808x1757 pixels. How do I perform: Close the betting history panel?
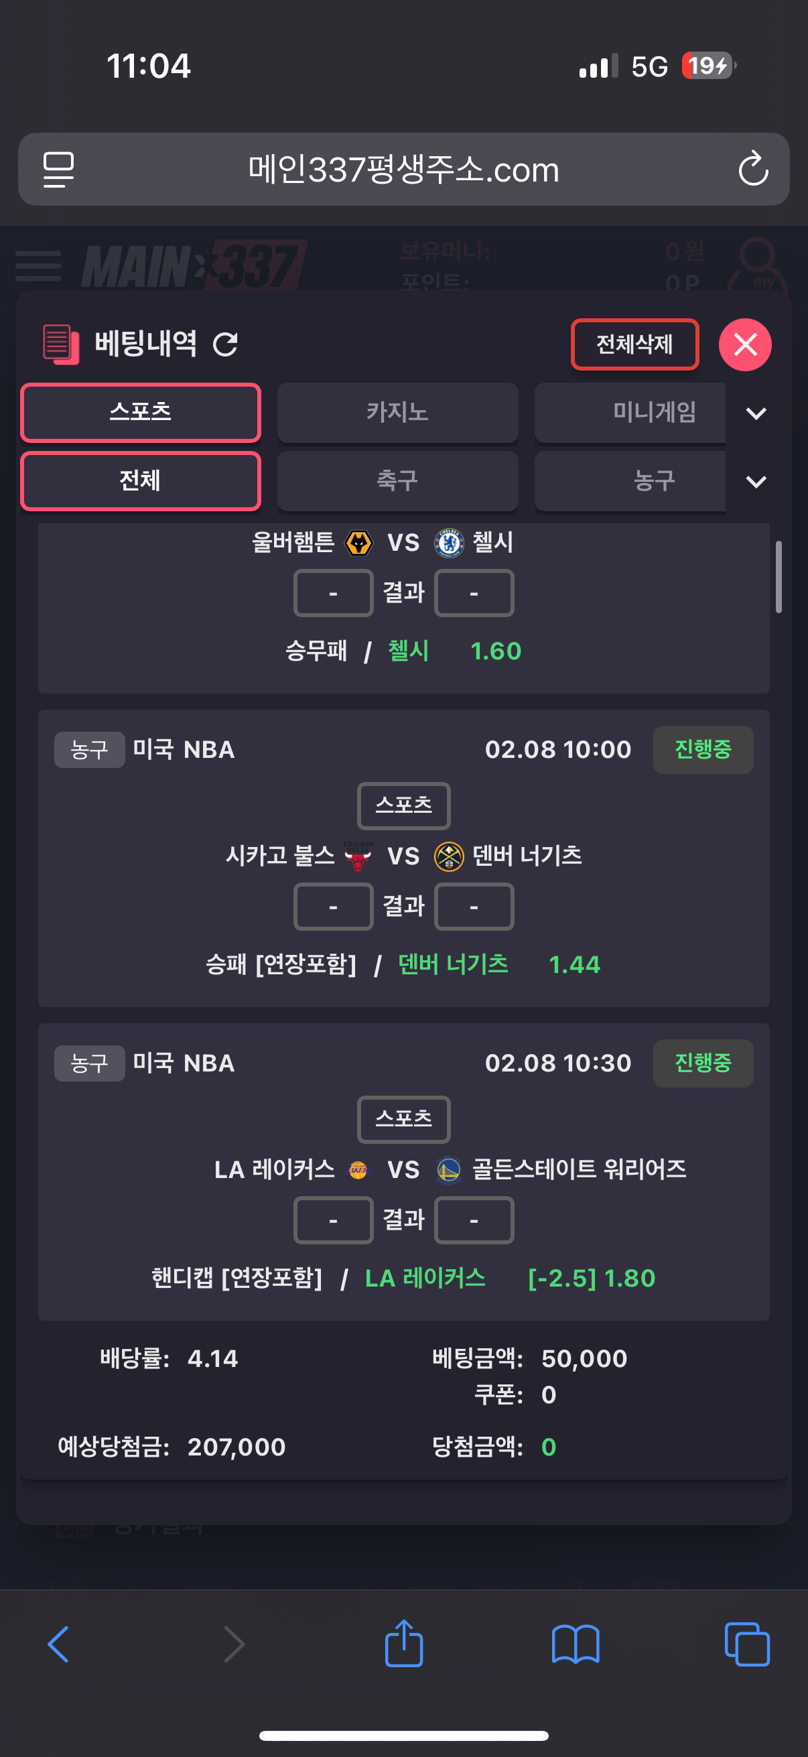point(744,344)
